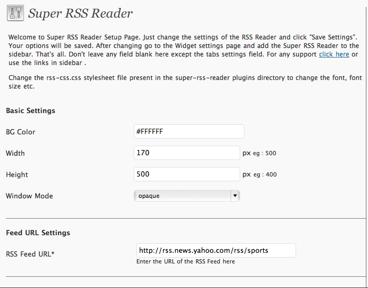
Task: Click the "px eg : 500" hint text
Action: click(x=259, y=153)
